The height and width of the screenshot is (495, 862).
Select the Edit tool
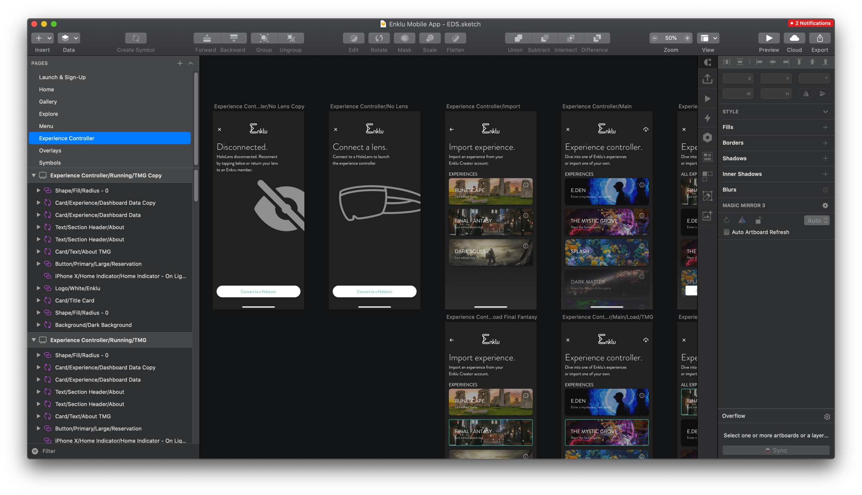pos(354,38)
